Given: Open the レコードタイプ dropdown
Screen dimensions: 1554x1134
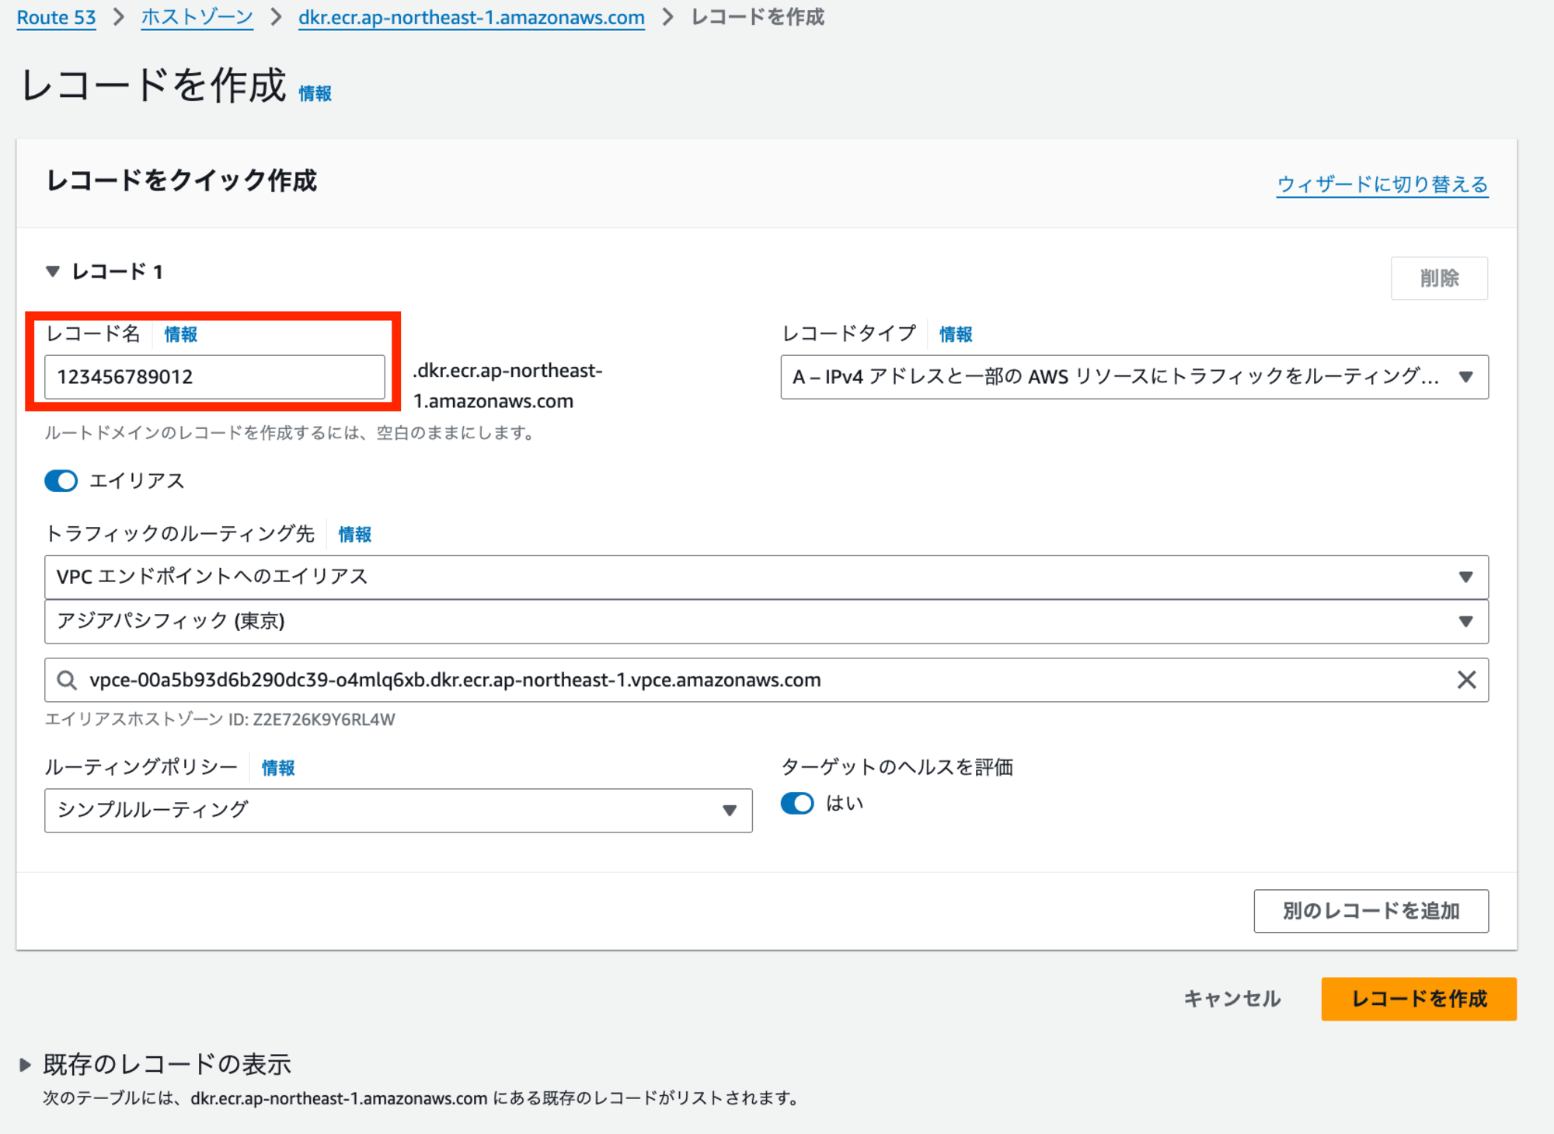Looking at the screenshot, I should pos(1134,377).
